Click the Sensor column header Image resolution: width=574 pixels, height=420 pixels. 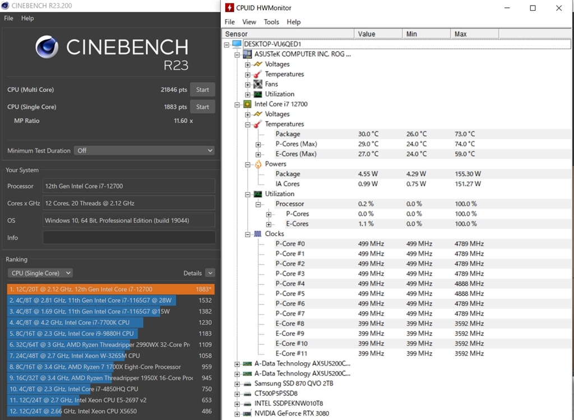[x=288, y=34]
